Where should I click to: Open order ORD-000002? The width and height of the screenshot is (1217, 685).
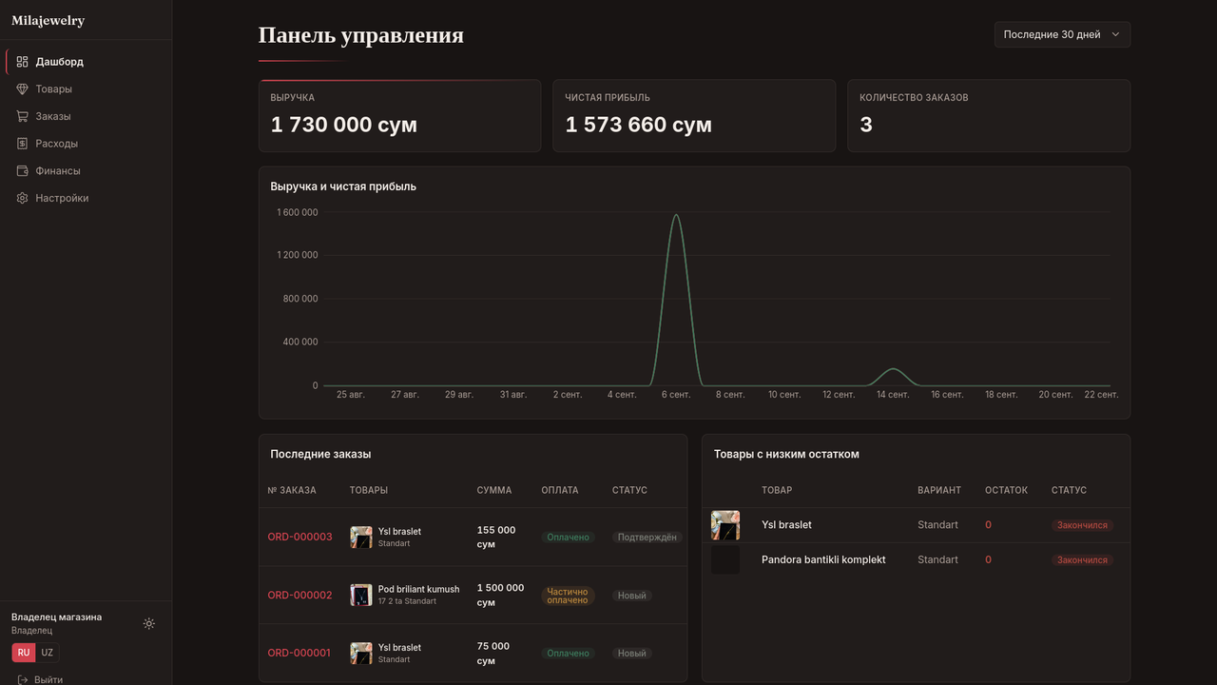click(299, 596)
